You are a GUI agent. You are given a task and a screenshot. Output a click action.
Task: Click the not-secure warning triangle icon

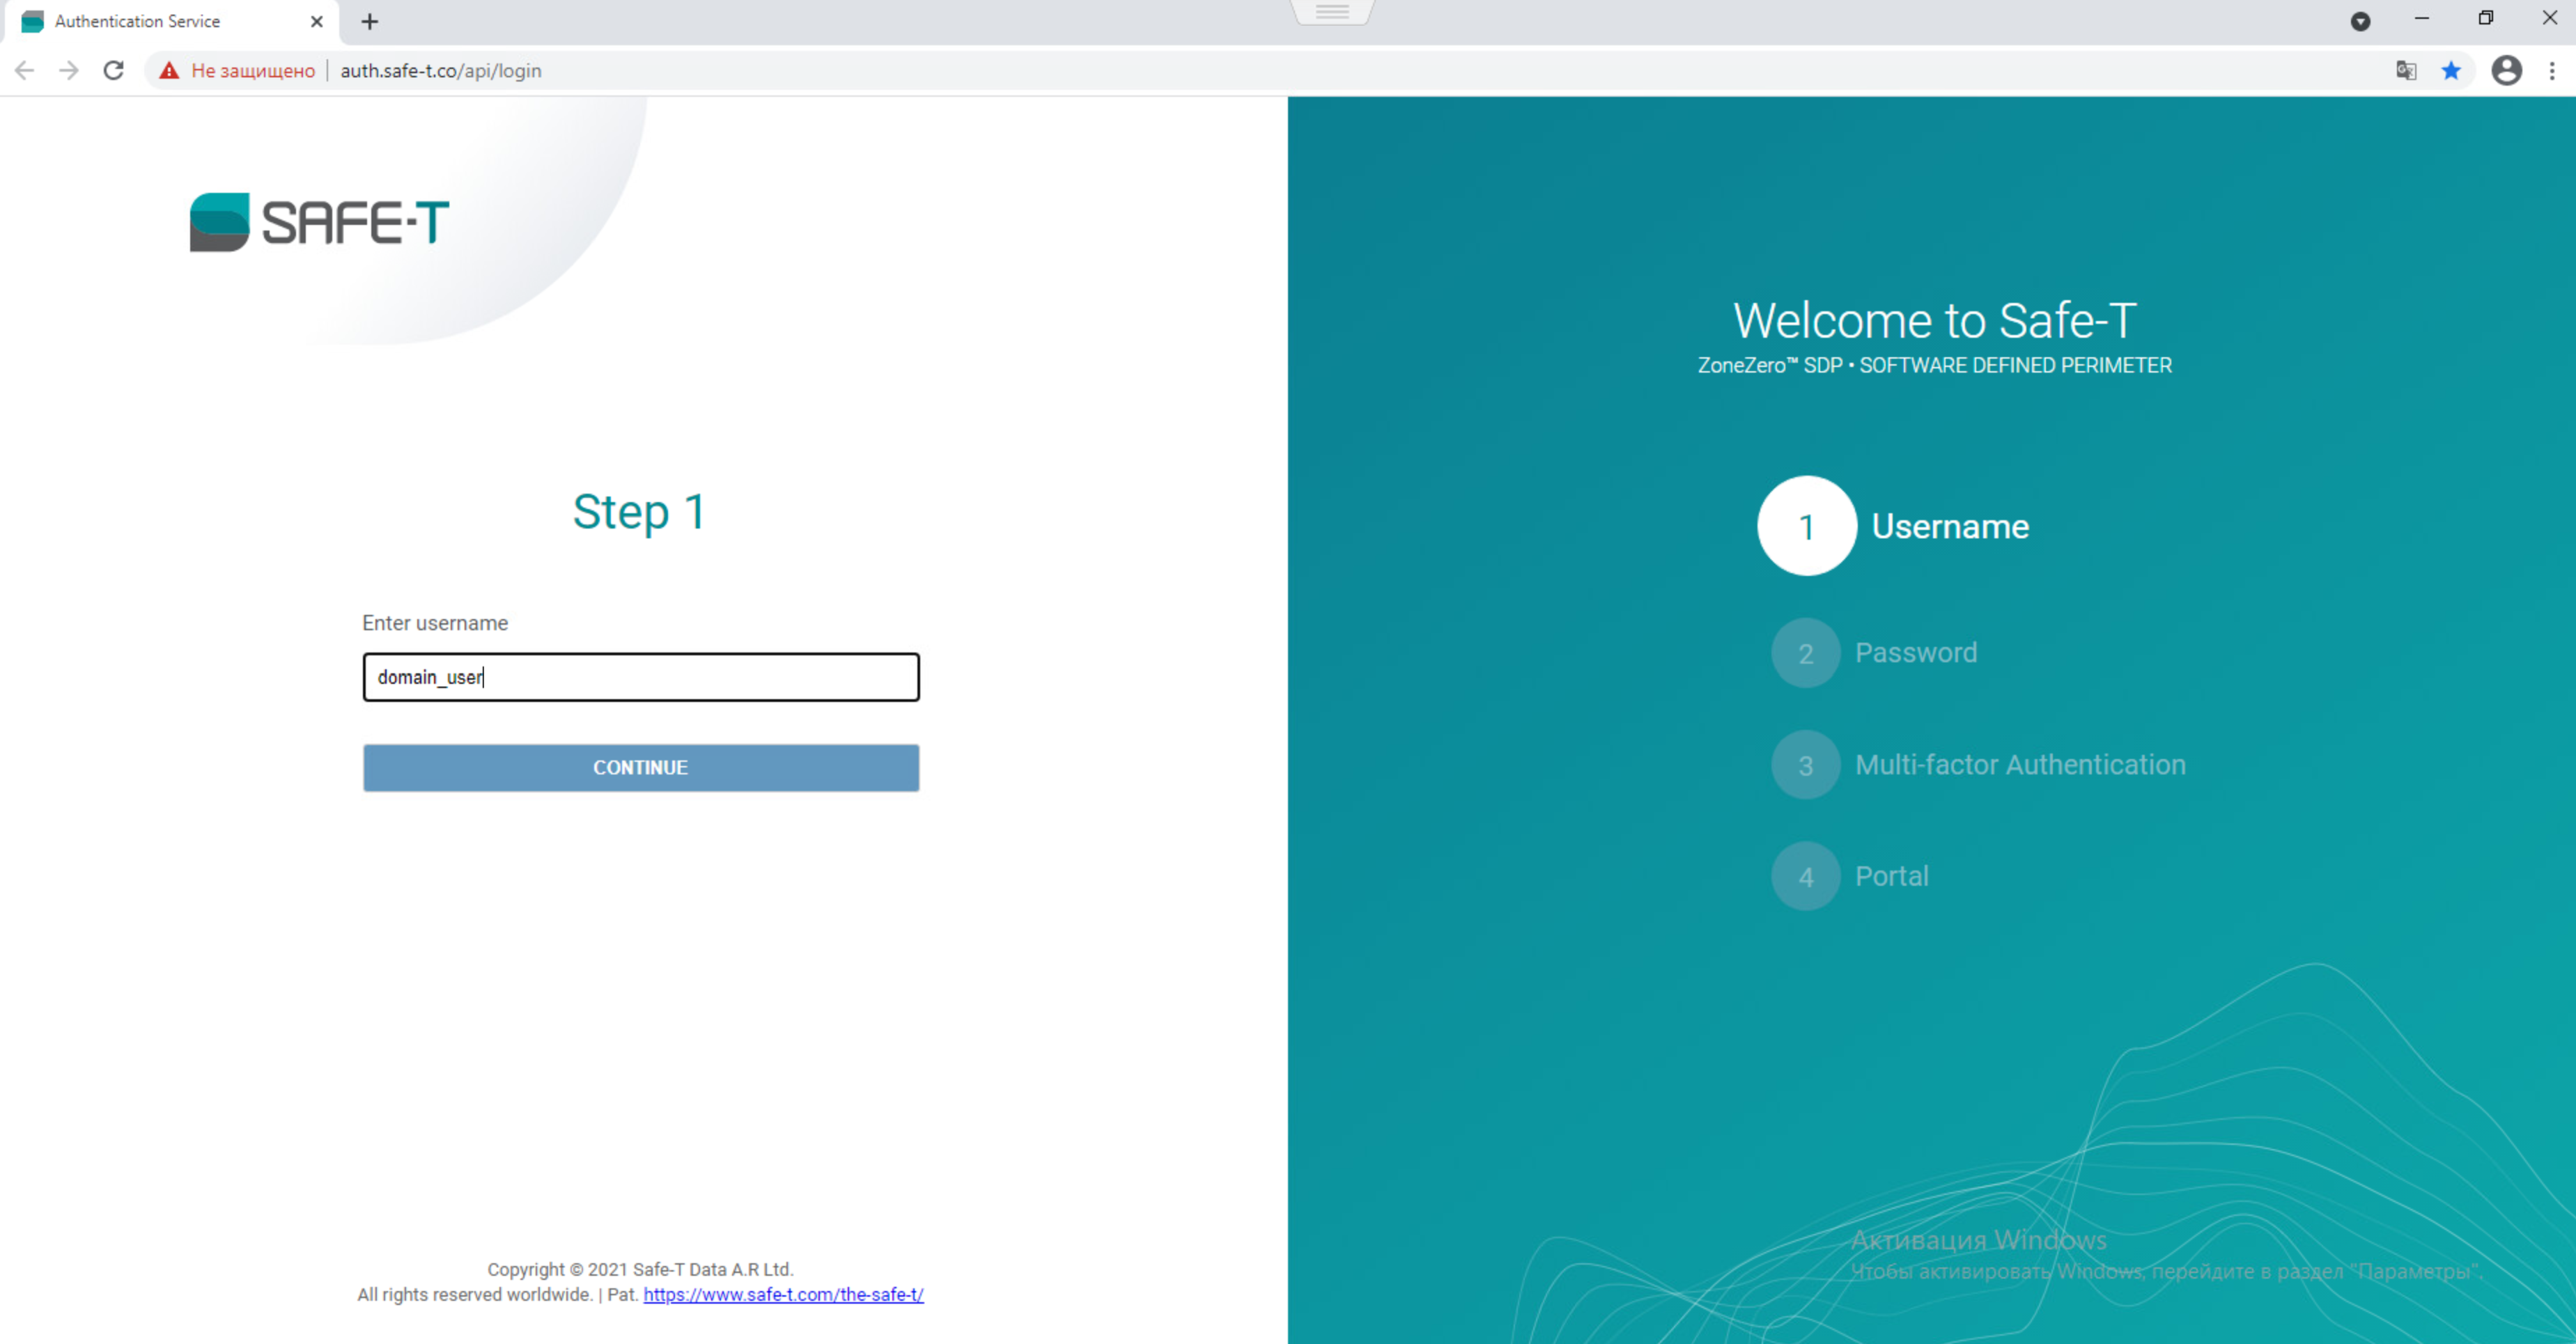pyautogui.click(x=169, y=70)
